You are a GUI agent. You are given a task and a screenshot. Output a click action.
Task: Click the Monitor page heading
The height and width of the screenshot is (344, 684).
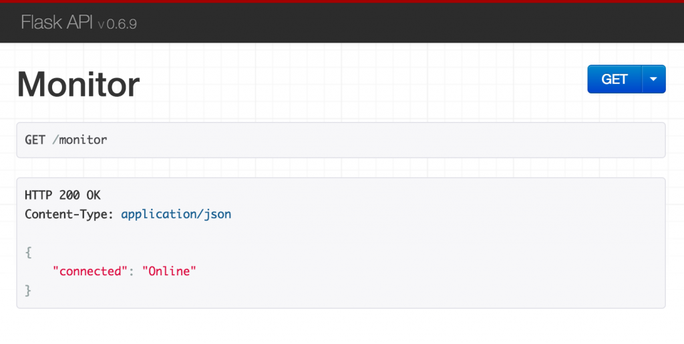(x=78, y=85)
